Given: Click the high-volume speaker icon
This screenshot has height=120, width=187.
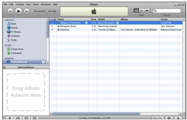Looking at the screenshot, I should pos(55,11).
